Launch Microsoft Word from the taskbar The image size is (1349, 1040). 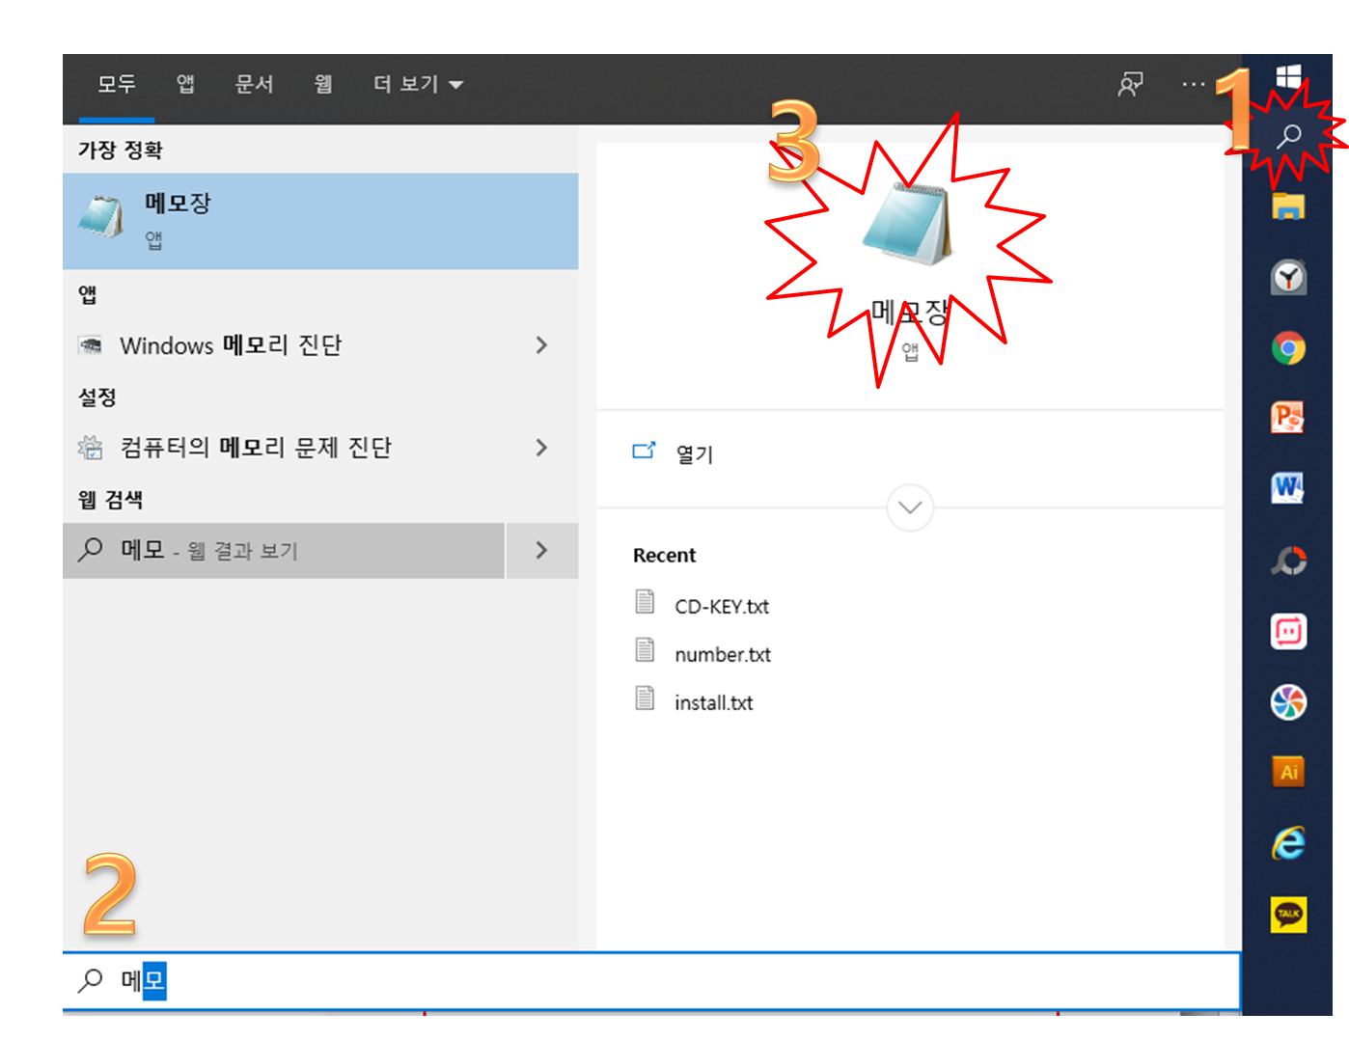[x=1288, y=488]
